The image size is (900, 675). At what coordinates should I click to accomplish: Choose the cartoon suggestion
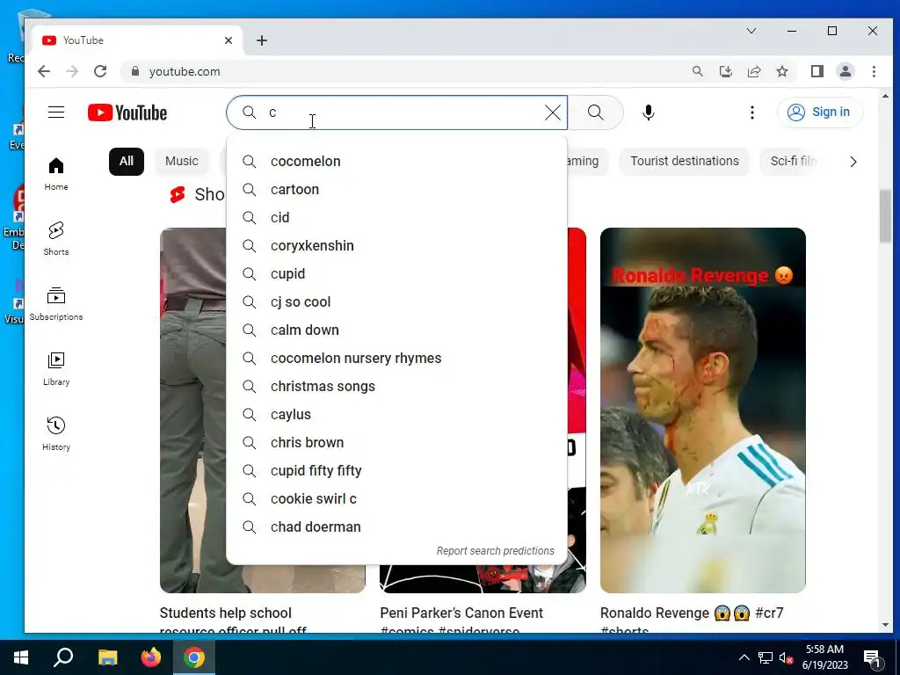(x=396, y=190)
